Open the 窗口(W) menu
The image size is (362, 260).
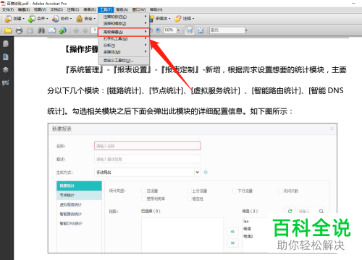139,9
